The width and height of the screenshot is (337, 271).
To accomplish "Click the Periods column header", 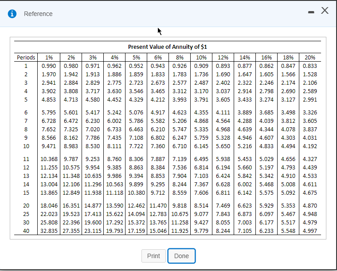I will [26, 58].
